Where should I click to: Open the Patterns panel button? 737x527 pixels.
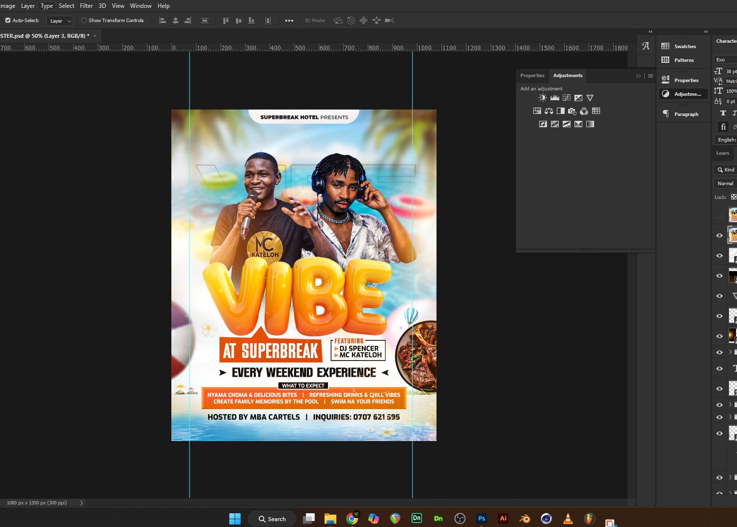(x=682, y=60)
